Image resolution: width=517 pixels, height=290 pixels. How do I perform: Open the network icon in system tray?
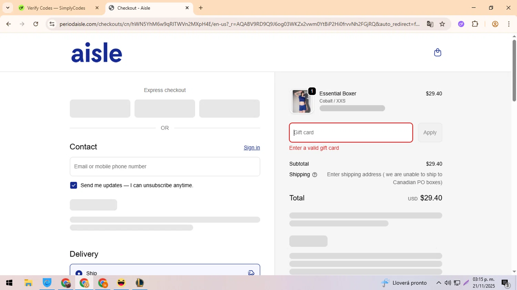[457, 283]
